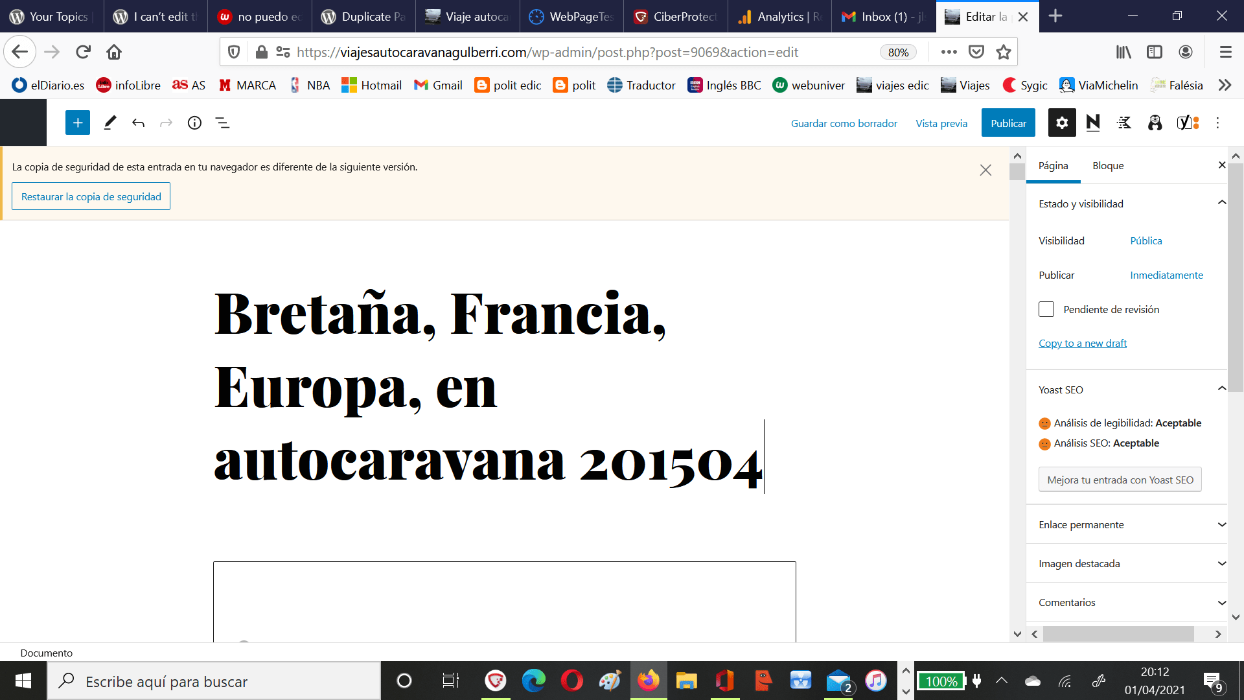
Task: Expand Enlace permanente section
Action: pyautogui.click(x=1127, y=524)
